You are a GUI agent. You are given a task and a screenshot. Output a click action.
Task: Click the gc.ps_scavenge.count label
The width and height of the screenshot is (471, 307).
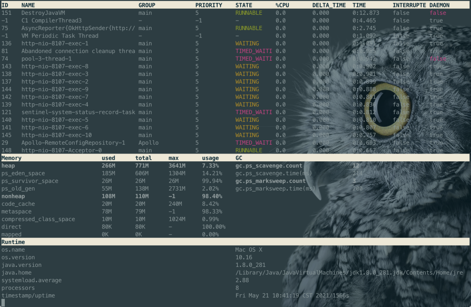click(x=269, y=166)
